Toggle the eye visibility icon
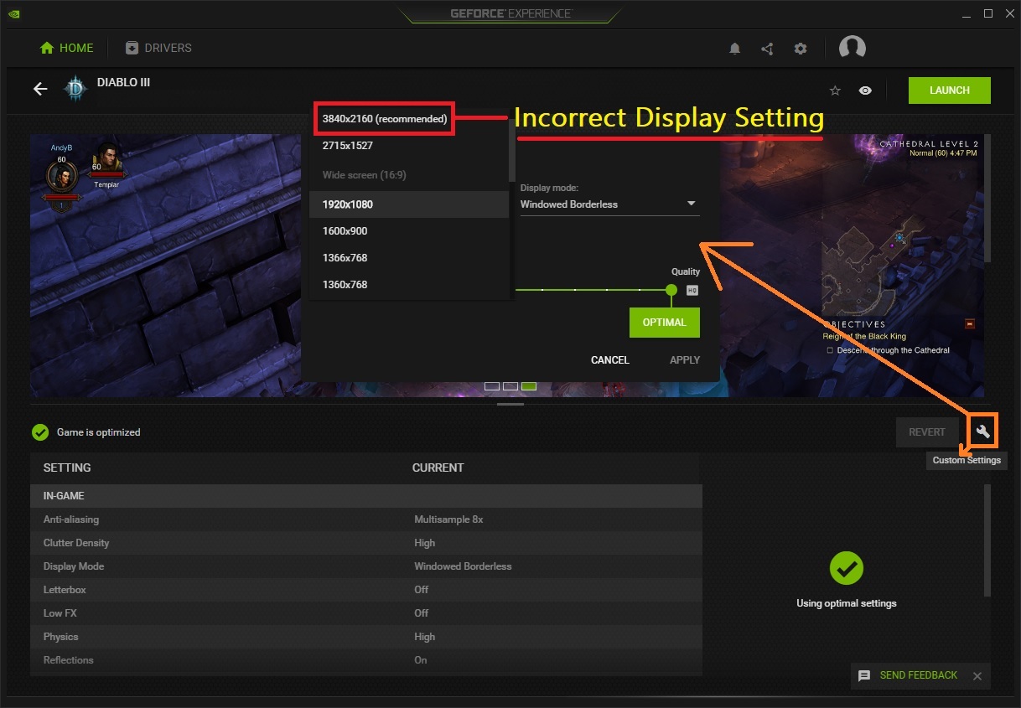 (866, 90)
